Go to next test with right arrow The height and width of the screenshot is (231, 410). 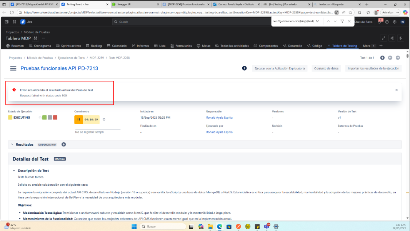[398, 58]
